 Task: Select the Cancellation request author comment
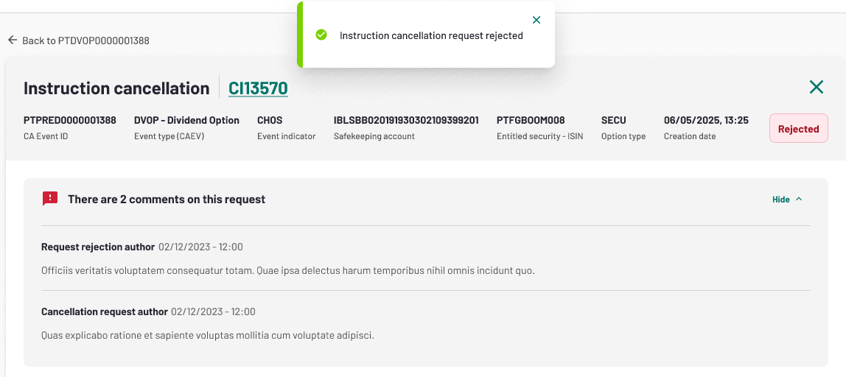[x=426, y=323]
